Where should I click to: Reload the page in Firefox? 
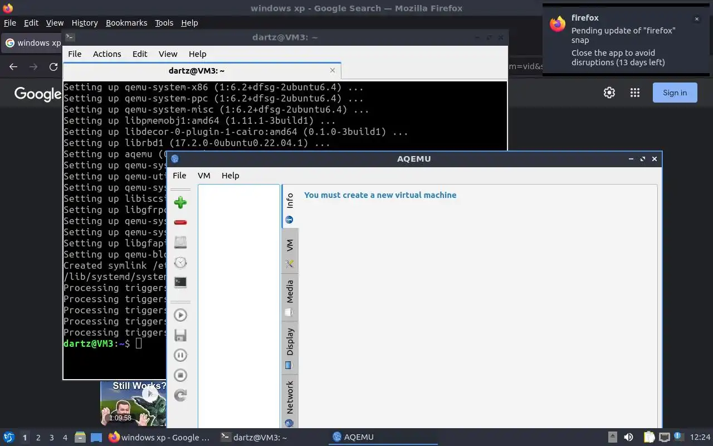coord(53,66)
